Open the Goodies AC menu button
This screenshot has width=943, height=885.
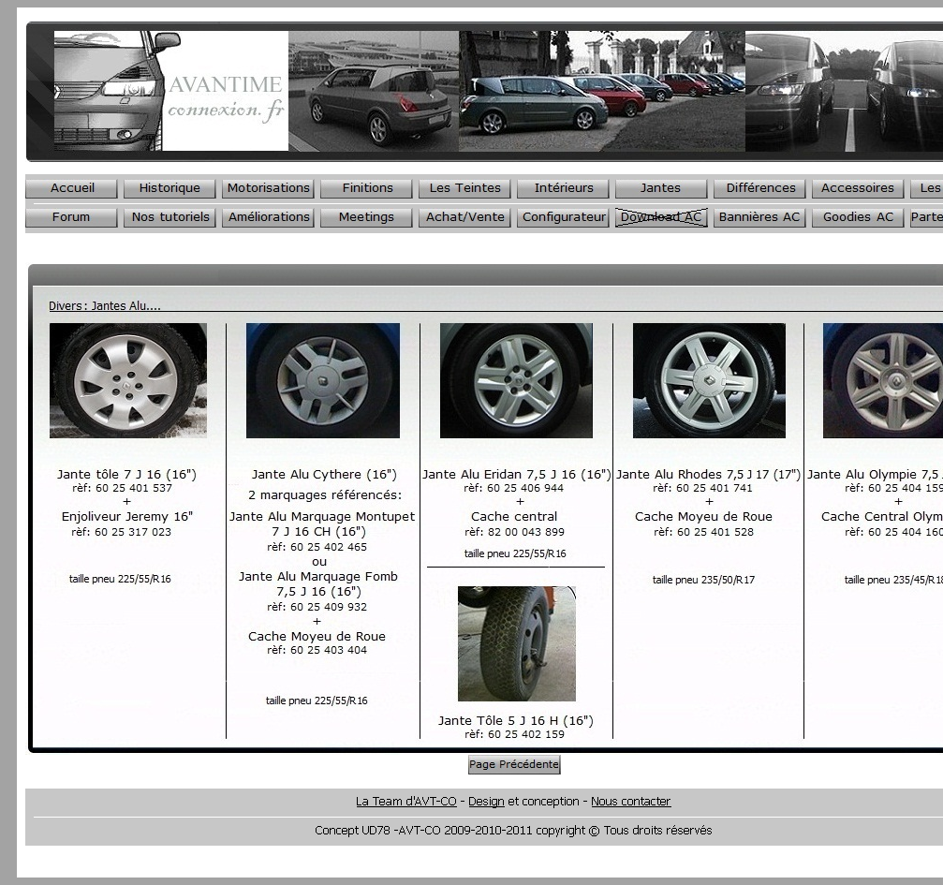pyautogui.click(x=858, y=217)
